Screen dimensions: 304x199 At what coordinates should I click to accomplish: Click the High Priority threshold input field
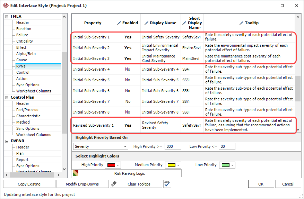pyautogui.click(x=173, y=146)
